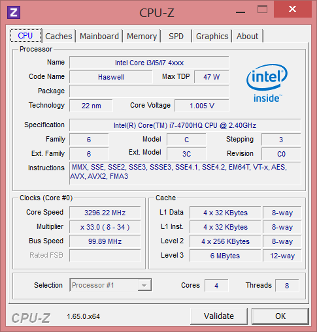Image resolution: width=317 pixels, height=332 pixels.
Task: Click the CPU-Z purple Z app icon
Action: [14, 12]
